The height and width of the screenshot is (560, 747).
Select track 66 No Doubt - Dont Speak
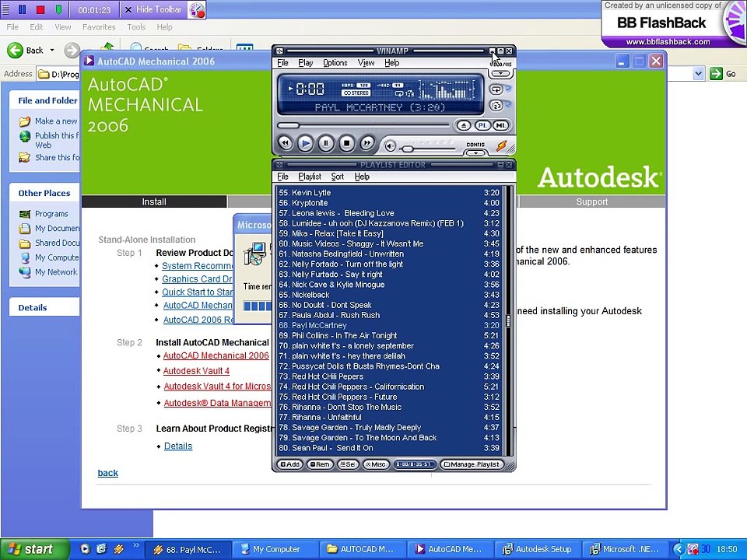tap(389, 305)
